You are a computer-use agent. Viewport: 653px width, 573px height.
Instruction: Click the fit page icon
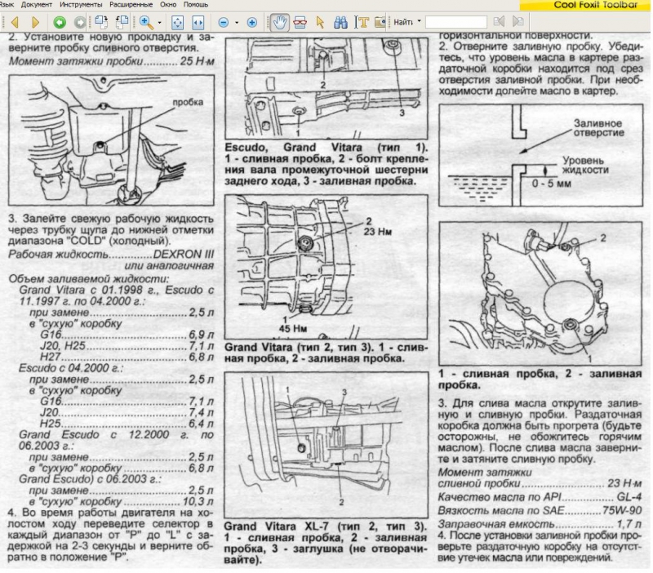pos(177,22)
